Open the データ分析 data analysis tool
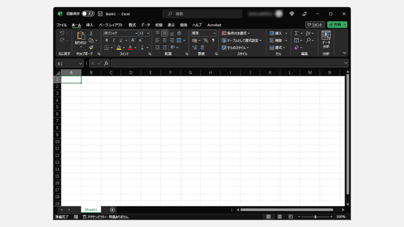Viewport: 404px width, 227px height. coord(326,40)
